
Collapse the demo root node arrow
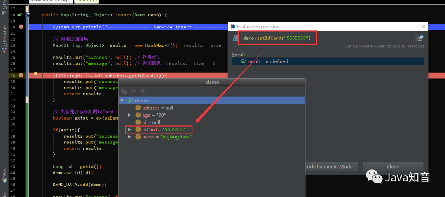coord(122,101)
